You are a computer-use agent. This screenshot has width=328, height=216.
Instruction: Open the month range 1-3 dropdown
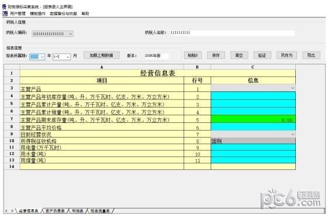(x=68, y=57)
